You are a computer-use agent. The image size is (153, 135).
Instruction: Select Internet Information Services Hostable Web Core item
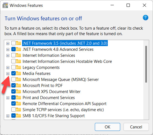pos(67,61)
